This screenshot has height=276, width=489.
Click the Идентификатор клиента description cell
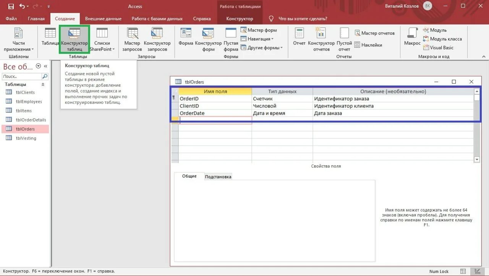point(393,106)
